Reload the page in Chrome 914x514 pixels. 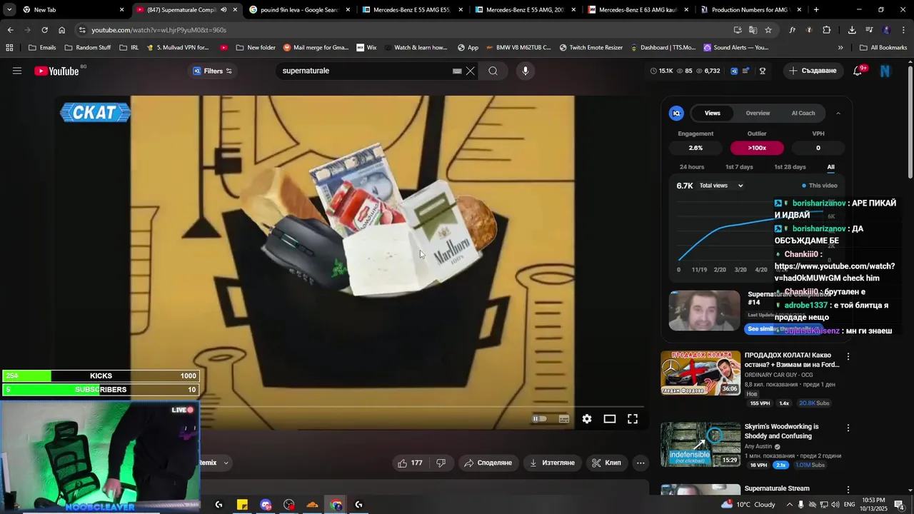click(44, 30)
